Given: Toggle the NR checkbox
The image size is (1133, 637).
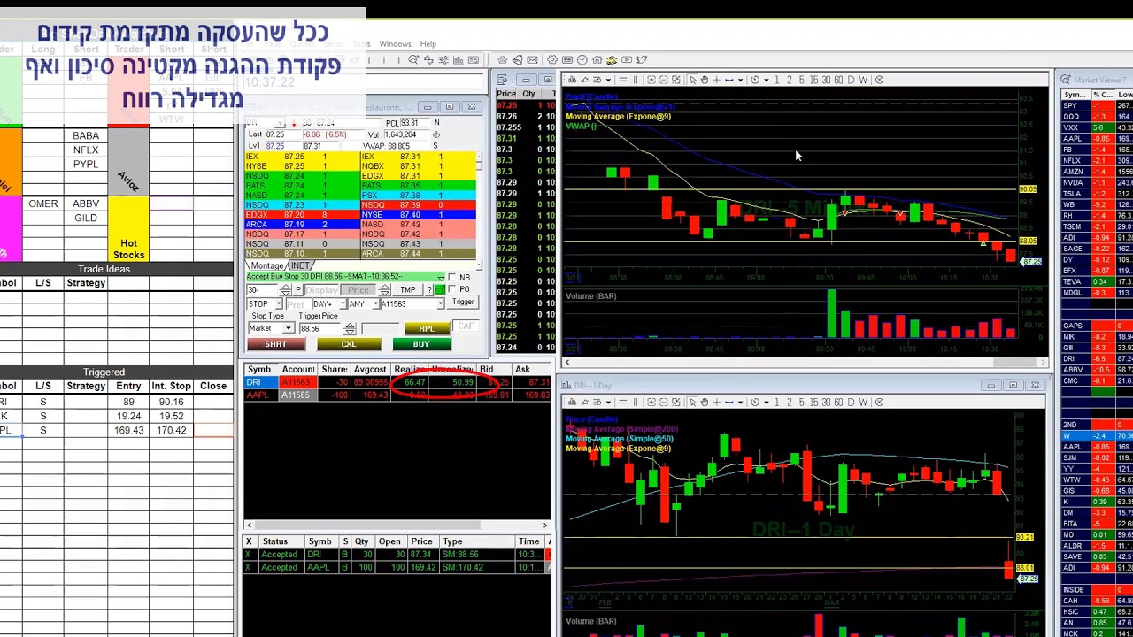Looking at the screenshot, I should click(x=452, y=277).
